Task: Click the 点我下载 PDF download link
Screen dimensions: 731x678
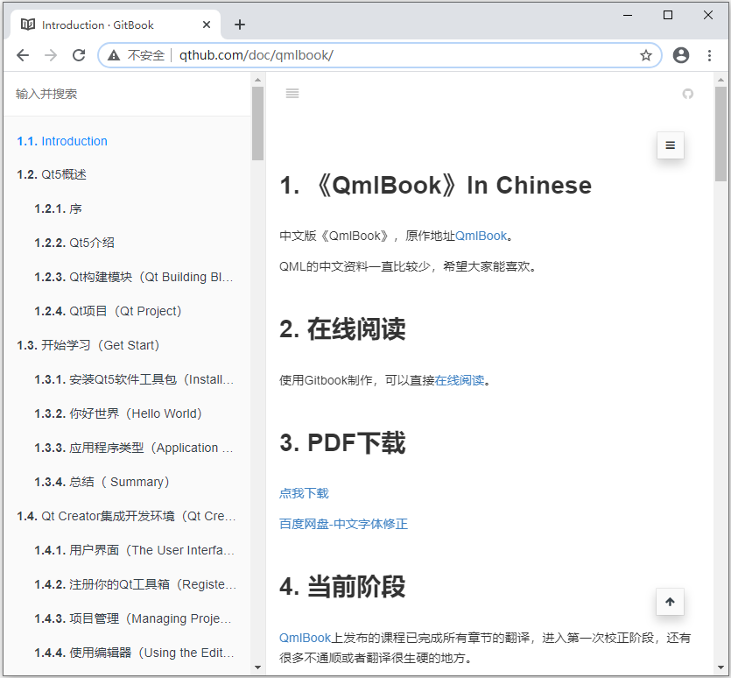Action: (x=304, y=493)
